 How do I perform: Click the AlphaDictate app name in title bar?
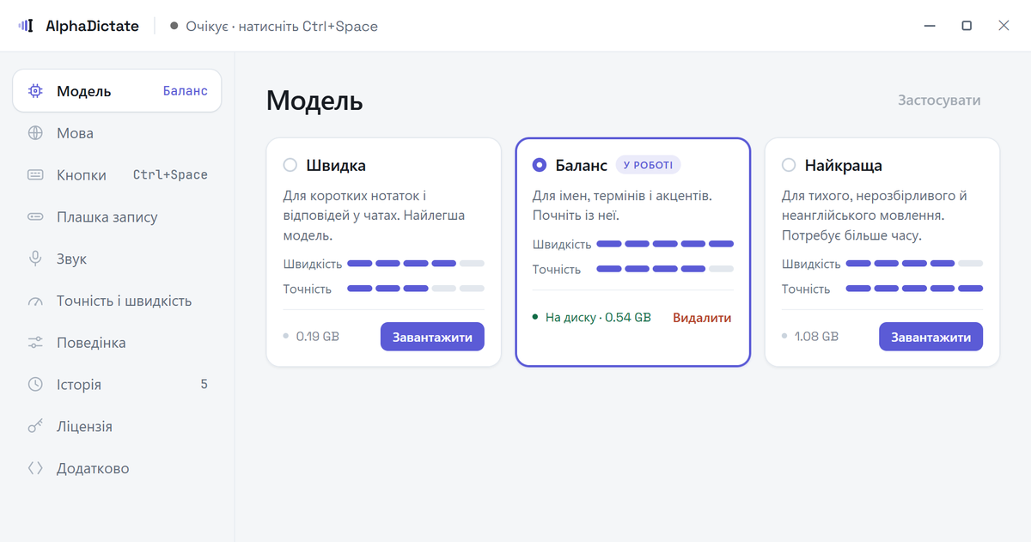(92, 26)
